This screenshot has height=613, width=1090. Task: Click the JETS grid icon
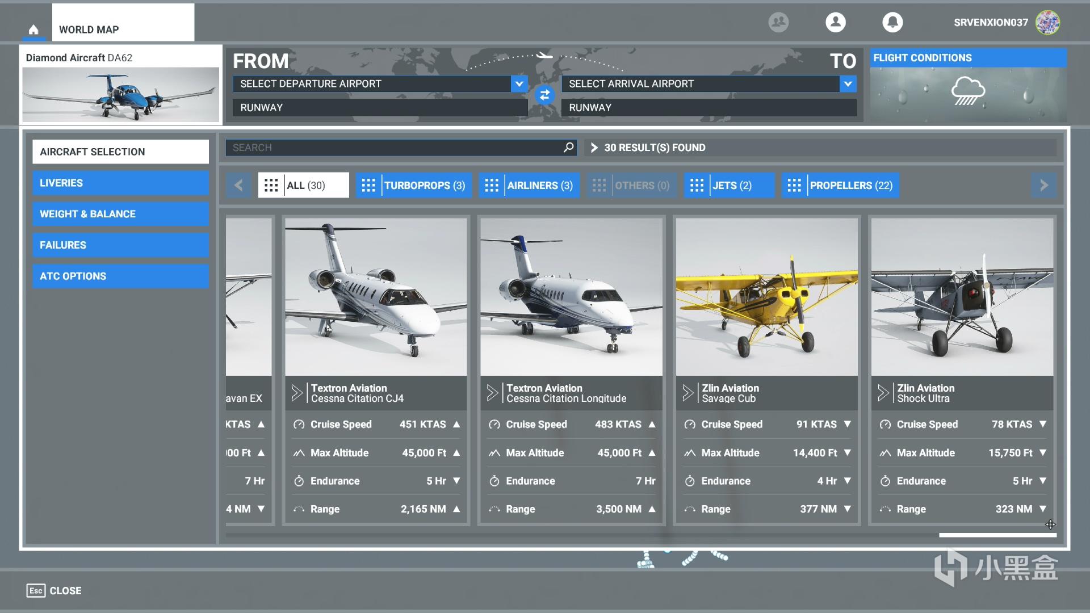[x=697, y=185]
